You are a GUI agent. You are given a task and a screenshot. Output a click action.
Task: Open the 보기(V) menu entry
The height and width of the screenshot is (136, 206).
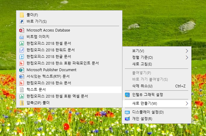pos(156,51)
